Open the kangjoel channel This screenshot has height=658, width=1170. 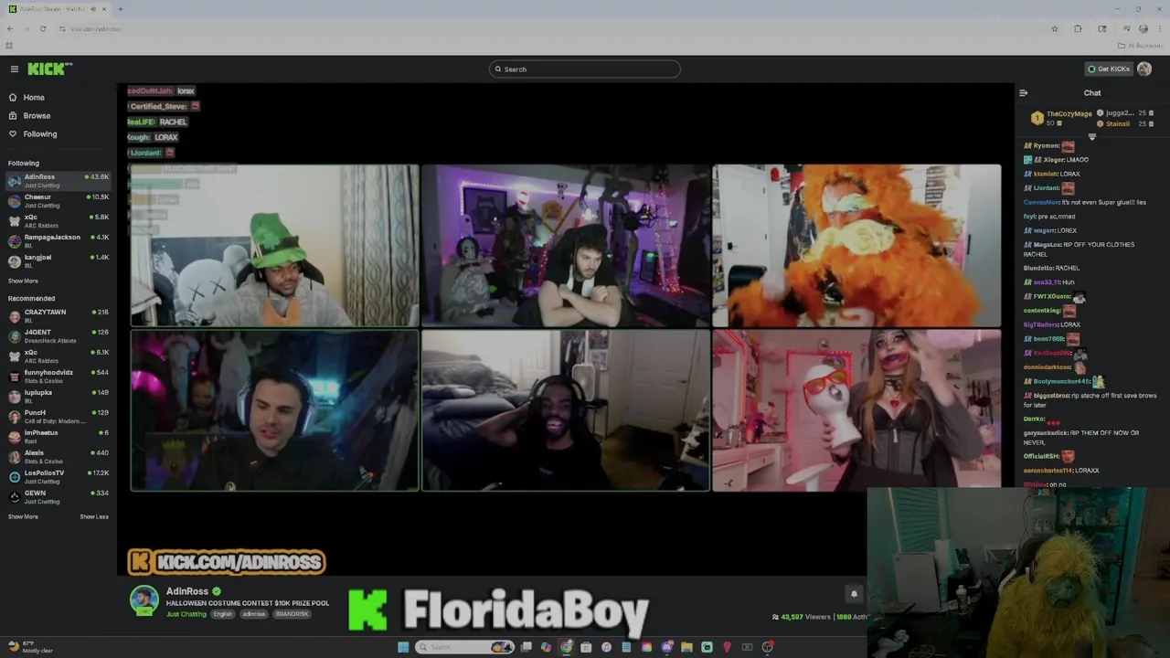click(x=58, y=261)
